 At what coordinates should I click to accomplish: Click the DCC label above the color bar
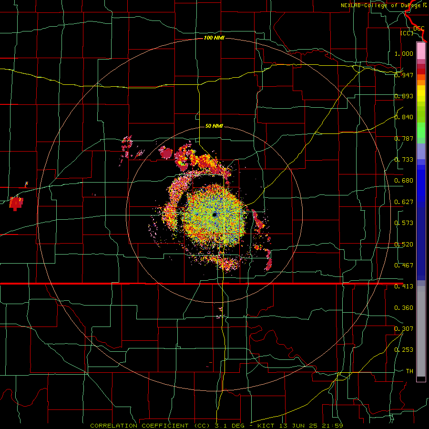click(x=419, y=29)
